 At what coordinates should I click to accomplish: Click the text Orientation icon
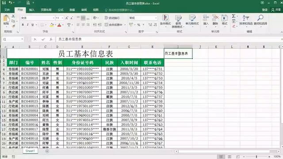coord(95,18)
